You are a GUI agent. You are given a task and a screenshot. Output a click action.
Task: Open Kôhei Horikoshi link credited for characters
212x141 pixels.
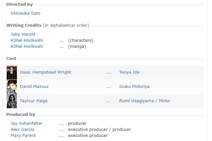(x=27, y=40)
